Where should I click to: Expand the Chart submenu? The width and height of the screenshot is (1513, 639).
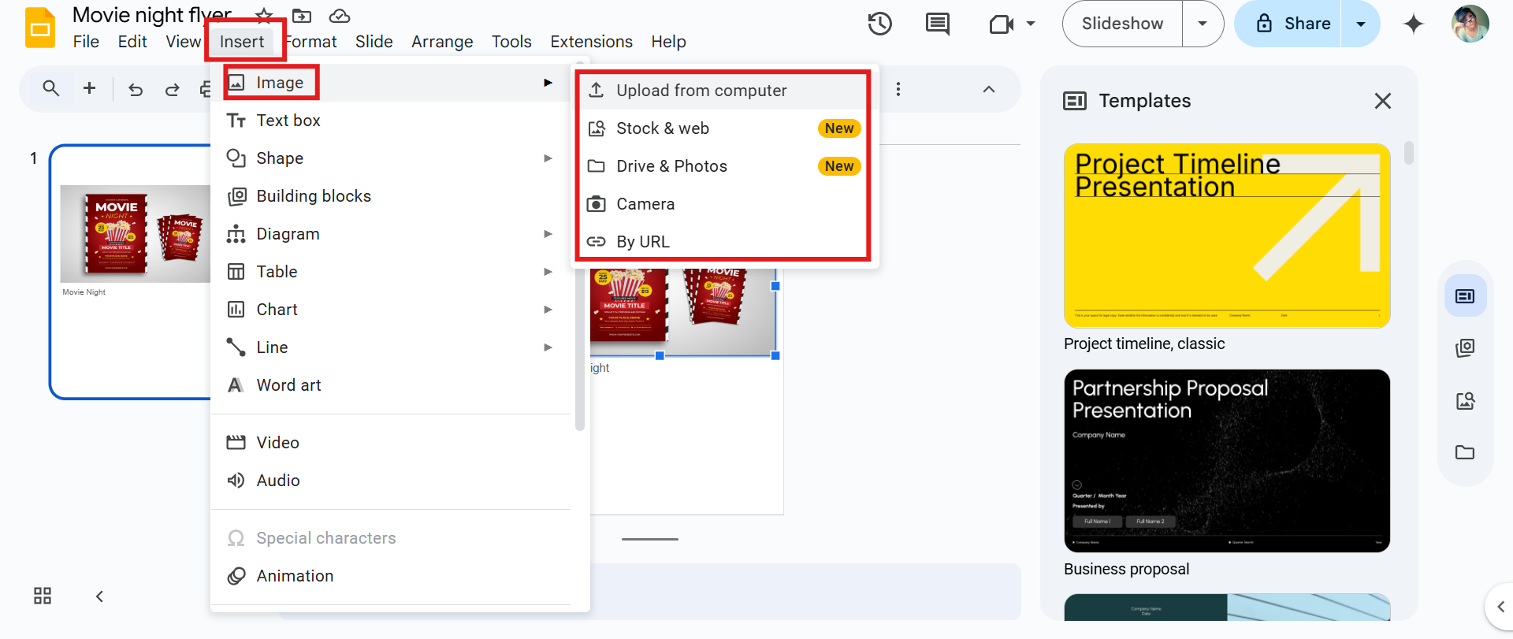point(548,310)
